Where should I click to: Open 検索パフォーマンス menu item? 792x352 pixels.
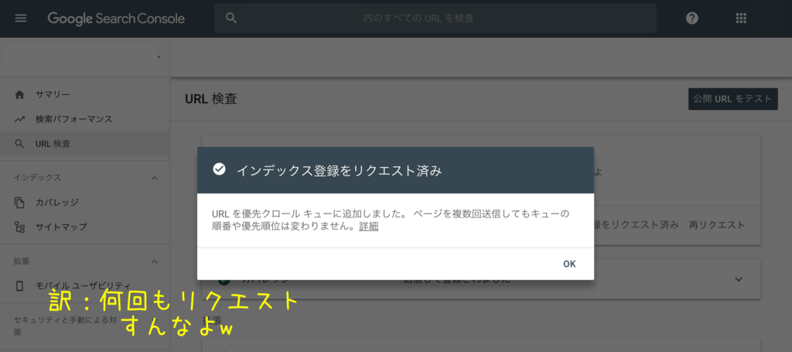pyautogui.click(x=73, y=119)
